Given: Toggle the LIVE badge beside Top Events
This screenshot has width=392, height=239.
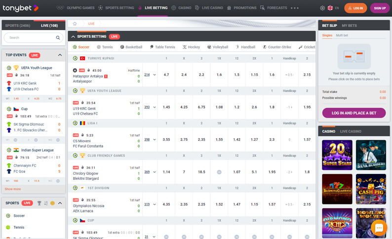Looking at the screenshot, I should tap(35, 55).
